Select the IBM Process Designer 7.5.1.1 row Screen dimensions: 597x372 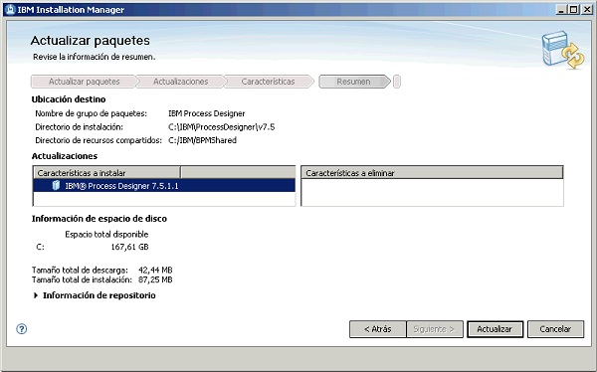coord(164,186)
